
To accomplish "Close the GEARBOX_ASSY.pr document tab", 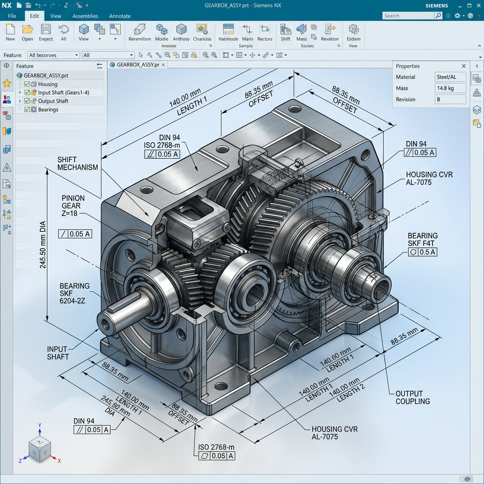I will tap(163, 64).
